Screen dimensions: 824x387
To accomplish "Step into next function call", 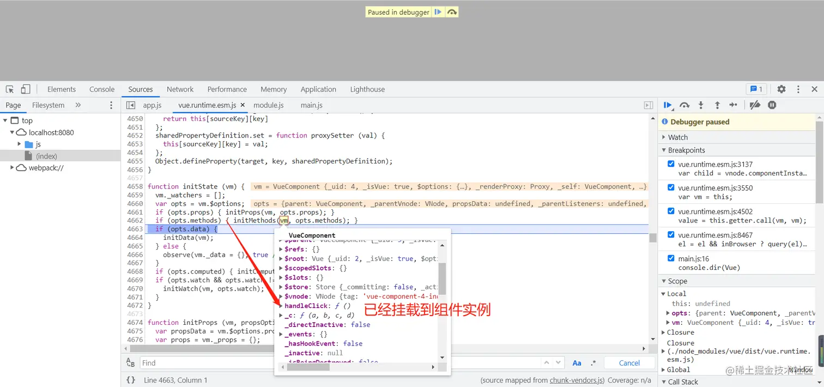I will (x=701, y=105).
